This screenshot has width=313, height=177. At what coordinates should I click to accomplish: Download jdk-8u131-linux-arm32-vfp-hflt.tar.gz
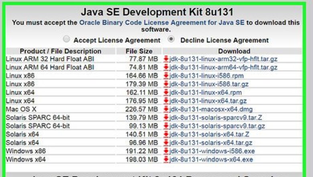click(x=224, y=59)
